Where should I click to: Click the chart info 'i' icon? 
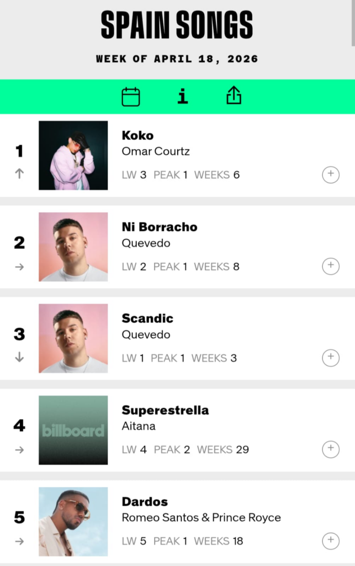[183, 97]
